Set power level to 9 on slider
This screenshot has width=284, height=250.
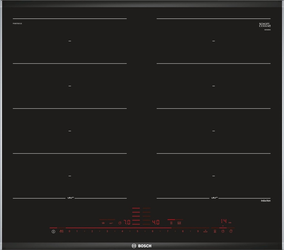[x=198, y=231]
